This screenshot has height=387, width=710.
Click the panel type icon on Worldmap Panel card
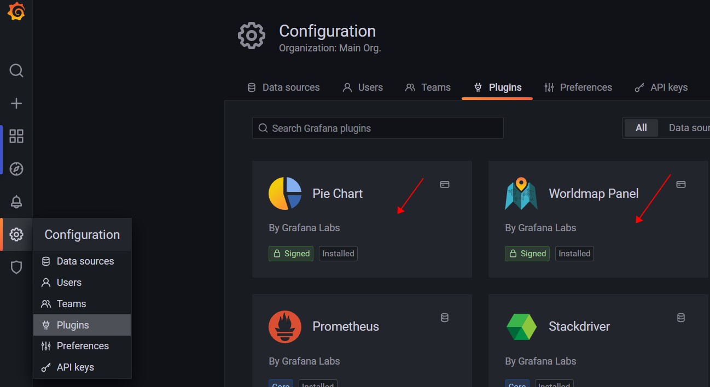pyautogui.click(x=681, y=185)
